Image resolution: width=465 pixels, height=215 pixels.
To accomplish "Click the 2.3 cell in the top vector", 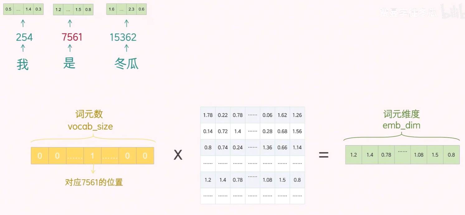I will click(x=131, y=9).
